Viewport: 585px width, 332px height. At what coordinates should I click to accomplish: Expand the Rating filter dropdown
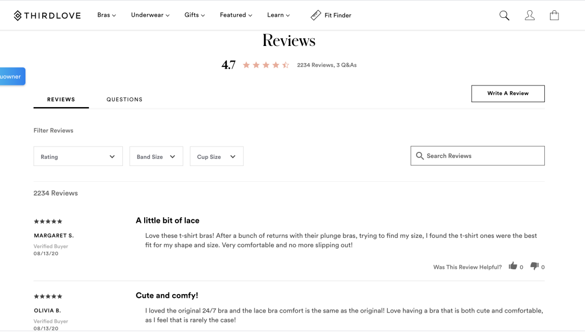(78, 157)
